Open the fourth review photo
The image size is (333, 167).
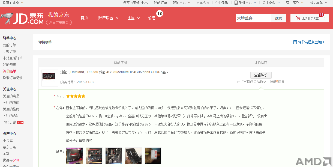pyautogui.click(x=133, y=156)
